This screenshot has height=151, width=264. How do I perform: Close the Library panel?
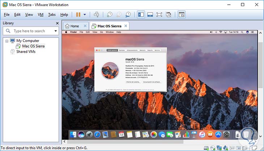57,23
